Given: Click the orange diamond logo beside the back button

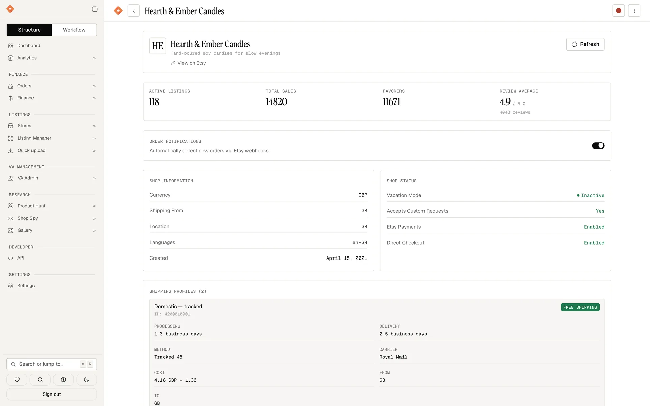Looking at the screenshot, I should tap(118, 10).
